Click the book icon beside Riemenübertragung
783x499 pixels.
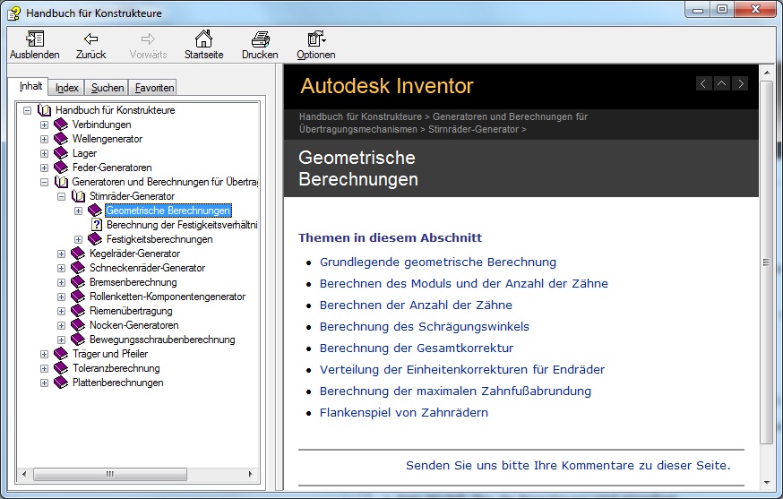pos(79,311)
